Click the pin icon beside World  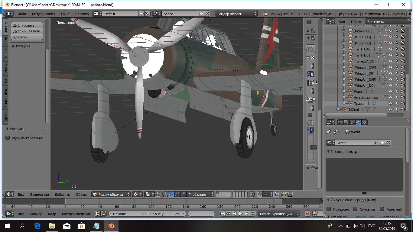point(328,132)
